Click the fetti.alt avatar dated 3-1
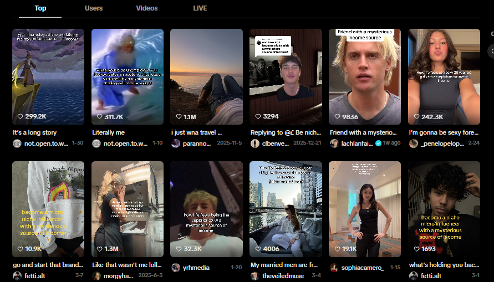This screenshot has width=494, height=282. pos(414,276)
